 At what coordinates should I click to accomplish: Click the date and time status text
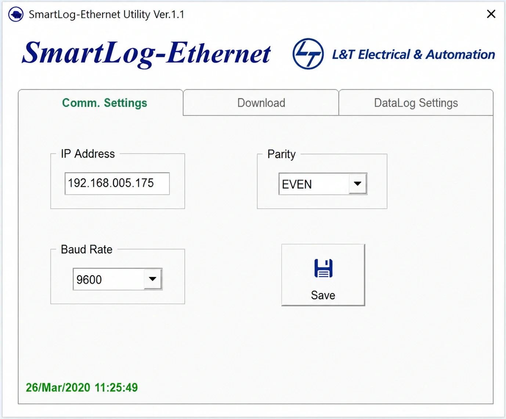[x=82, y=387]
